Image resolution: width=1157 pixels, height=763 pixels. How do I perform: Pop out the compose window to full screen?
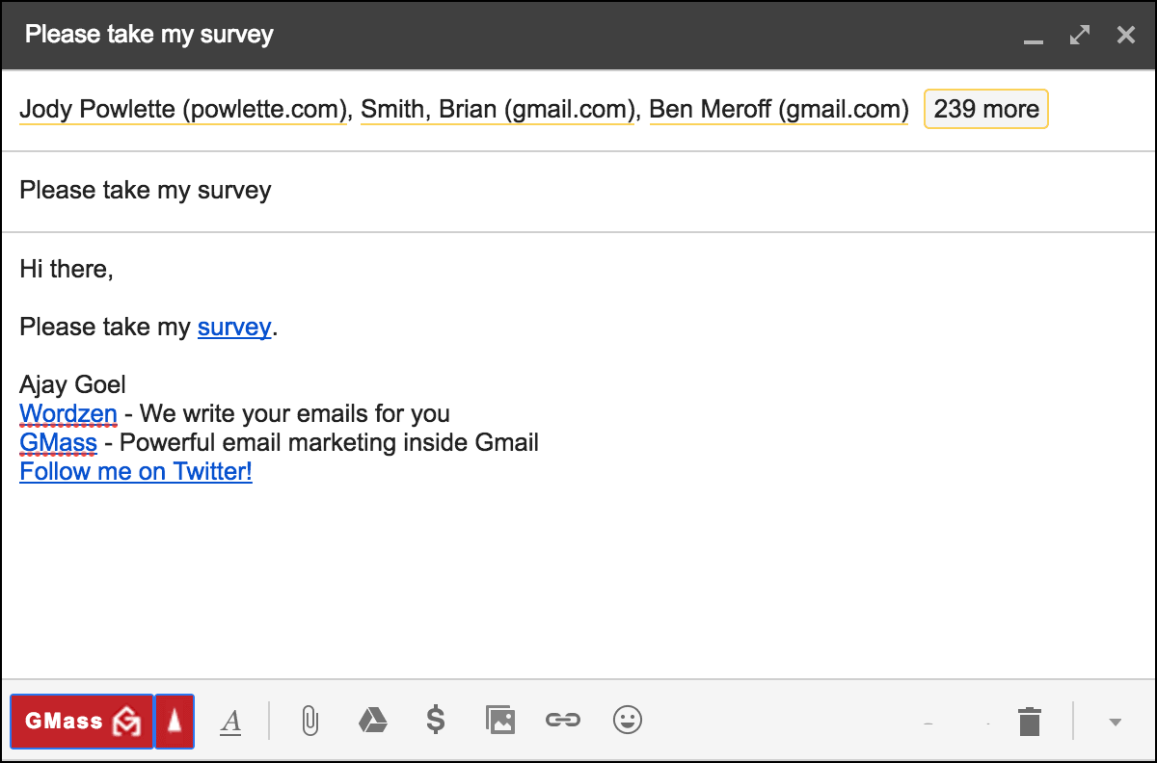(x=1080, y=36)
